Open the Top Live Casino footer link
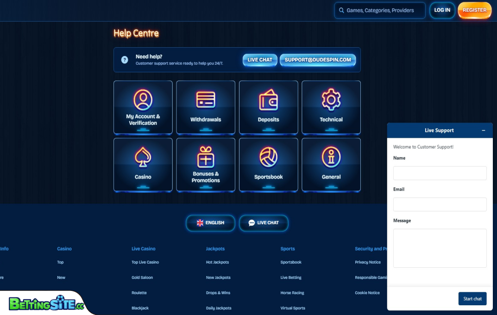The height and width of the screenshot is (315, 497). pyautogui.click(x=145, y=262)
